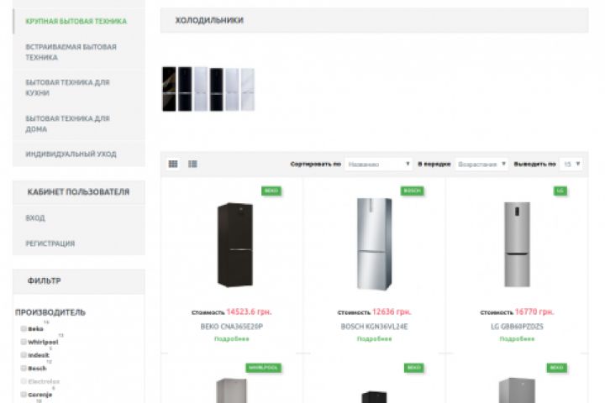Tick the Gorenje manufacturer checkbox
Screen dimensions: 605x403
tap(24, 395)
